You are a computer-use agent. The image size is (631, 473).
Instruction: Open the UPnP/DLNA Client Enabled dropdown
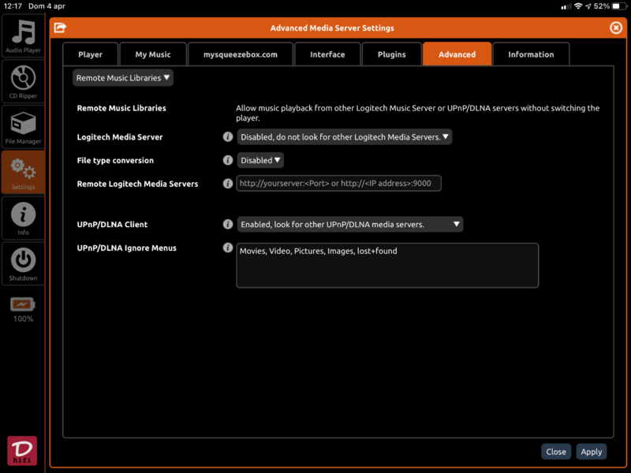[350, 225]
